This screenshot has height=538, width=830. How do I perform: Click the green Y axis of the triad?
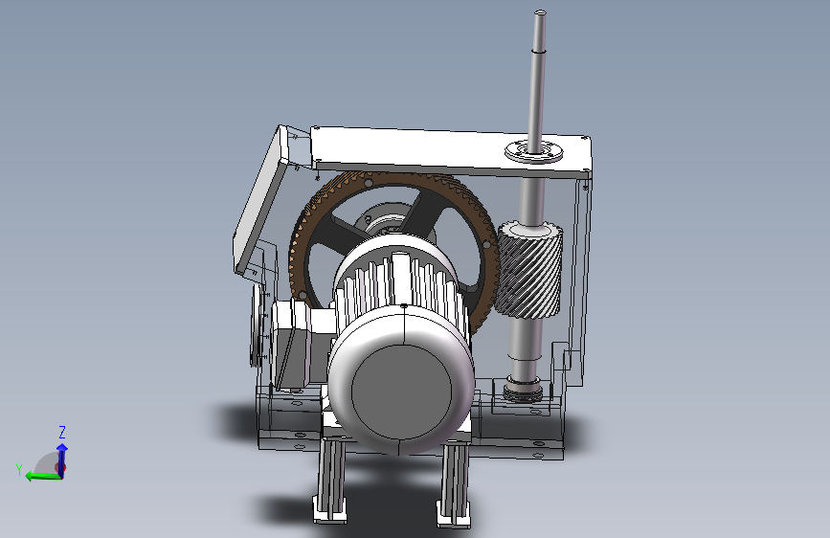coord(43,477)
